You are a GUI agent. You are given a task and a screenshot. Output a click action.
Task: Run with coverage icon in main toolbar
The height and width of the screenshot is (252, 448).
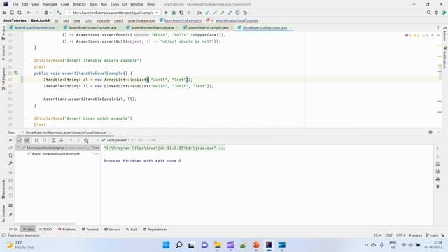coord(181,13)
